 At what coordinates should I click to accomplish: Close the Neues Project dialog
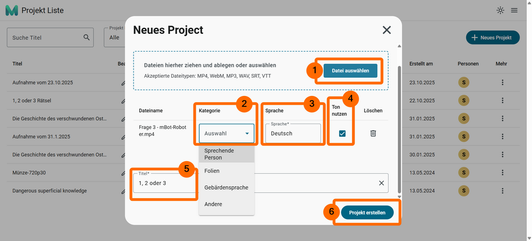[386, 30]
